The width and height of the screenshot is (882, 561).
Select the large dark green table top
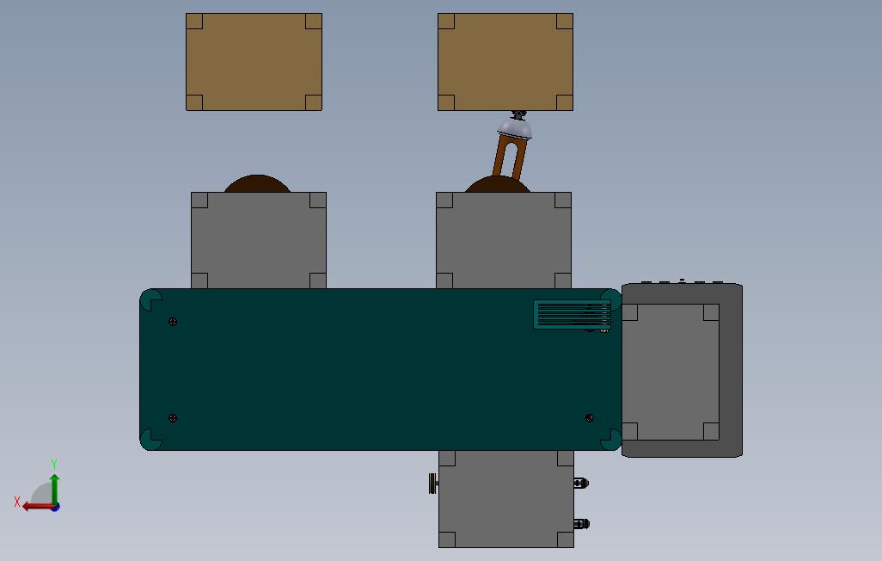(x=380, y=369)
